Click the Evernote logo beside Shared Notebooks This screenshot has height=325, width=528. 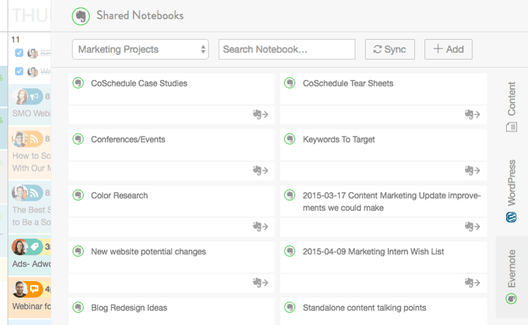pos(81,16)
